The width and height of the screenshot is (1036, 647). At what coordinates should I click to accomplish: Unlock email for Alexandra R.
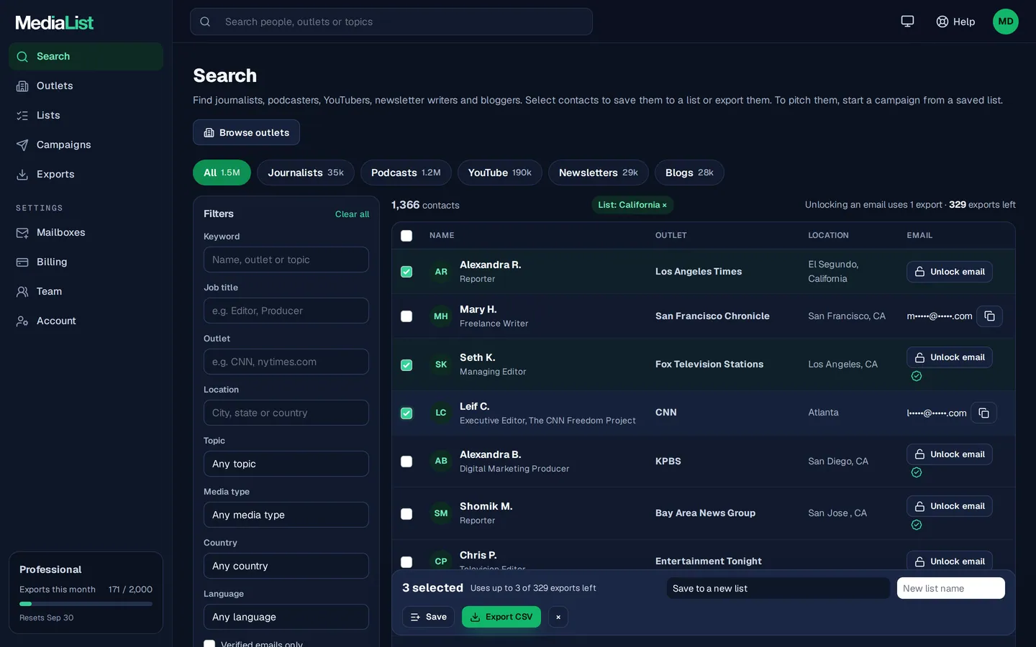[x=950, y=272]
